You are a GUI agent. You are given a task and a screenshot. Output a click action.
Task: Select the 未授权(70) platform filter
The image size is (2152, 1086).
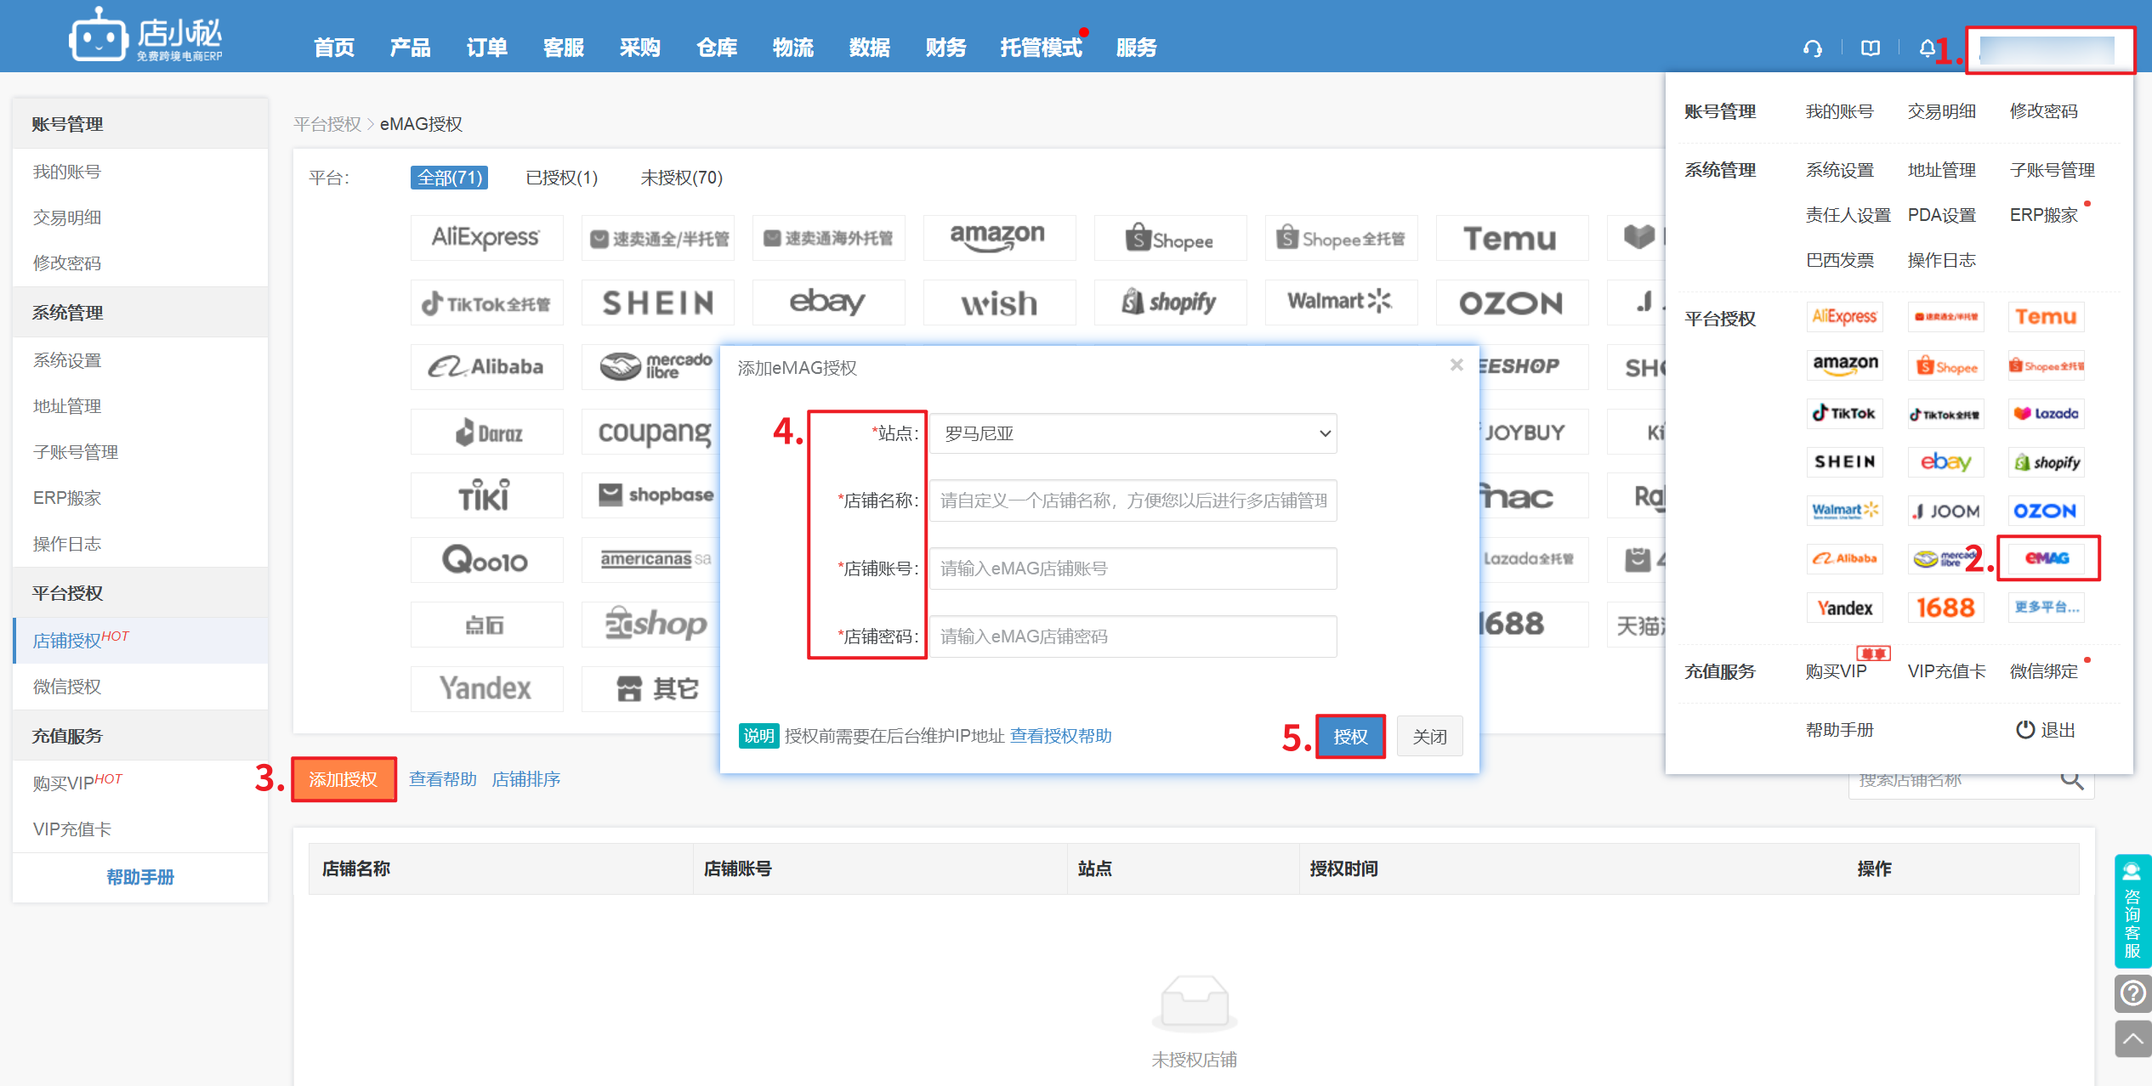pyautogui.click(x=681, y=178)
